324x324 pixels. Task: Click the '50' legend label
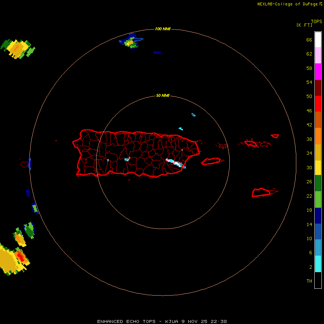(x=309, y=96)
